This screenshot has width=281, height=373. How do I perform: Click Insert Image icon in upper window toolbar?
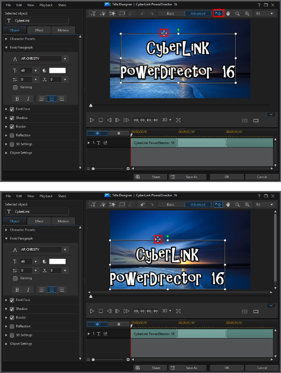click(x=112, y=14)
